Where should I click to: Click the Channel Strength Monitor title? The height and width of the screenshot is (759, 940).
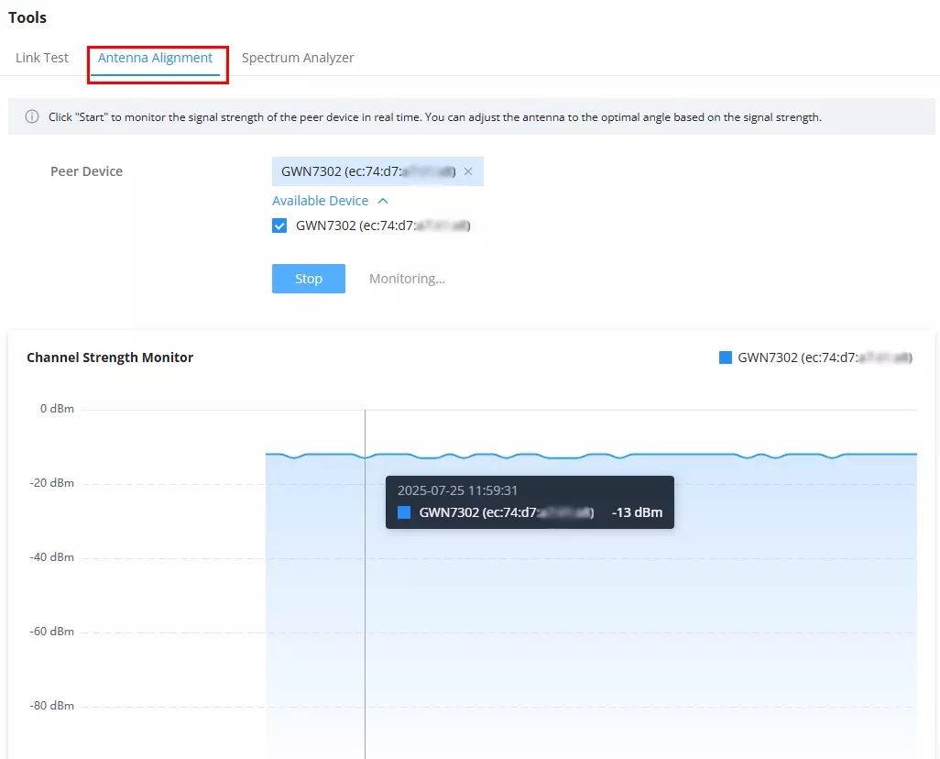click(x=110, y=357)
